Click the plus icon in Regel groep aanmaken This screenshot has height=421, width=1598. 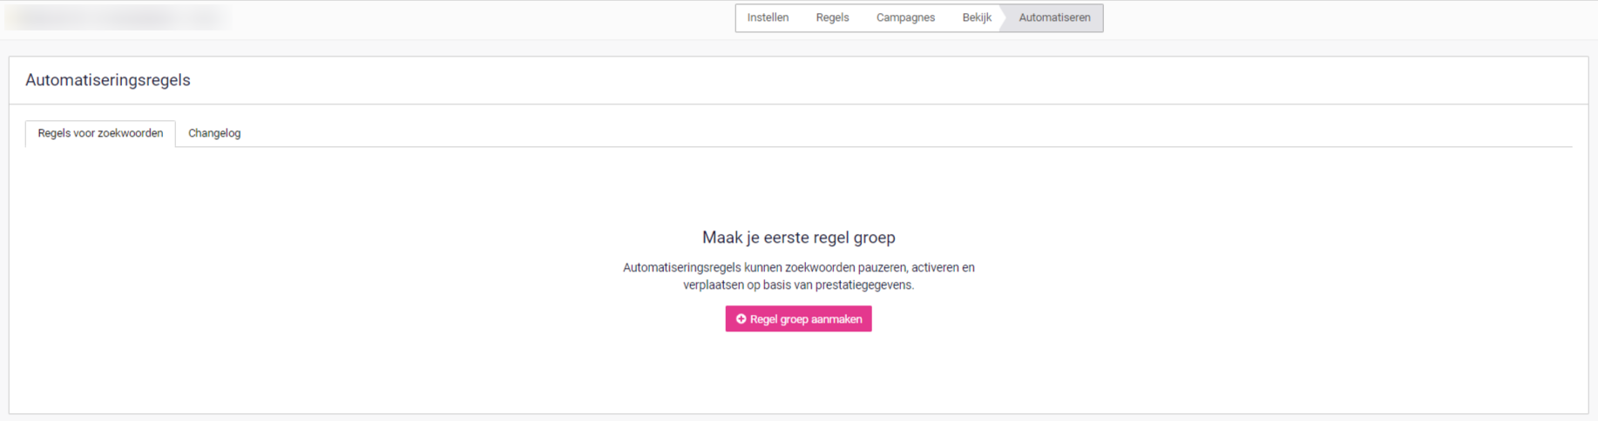pyautogui.click(x=741, y=319)
